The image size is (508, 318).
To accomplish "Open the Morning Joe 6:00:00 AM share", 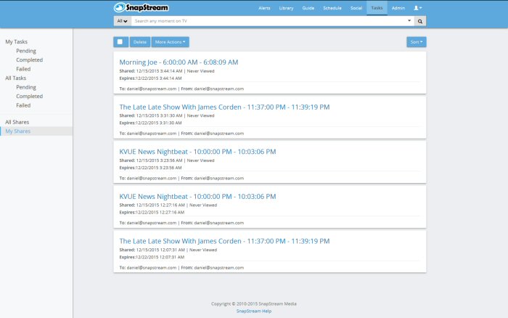I will [x=179, y=62].
